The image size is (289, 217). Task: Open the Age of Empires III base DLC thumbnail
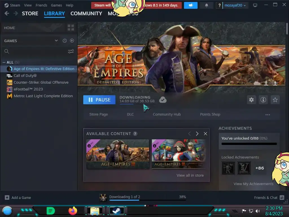click(118, 154)
